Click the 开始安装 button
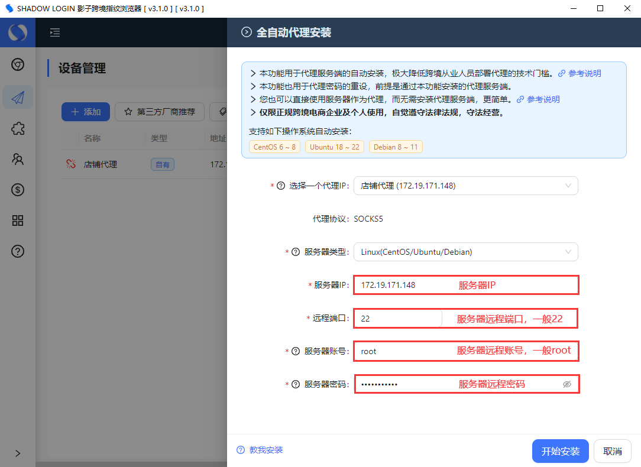 point(560,450)
